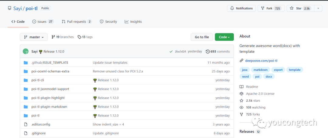Open the Insights tab
Viewport: 328px width, 138px height.
(133, 22)
